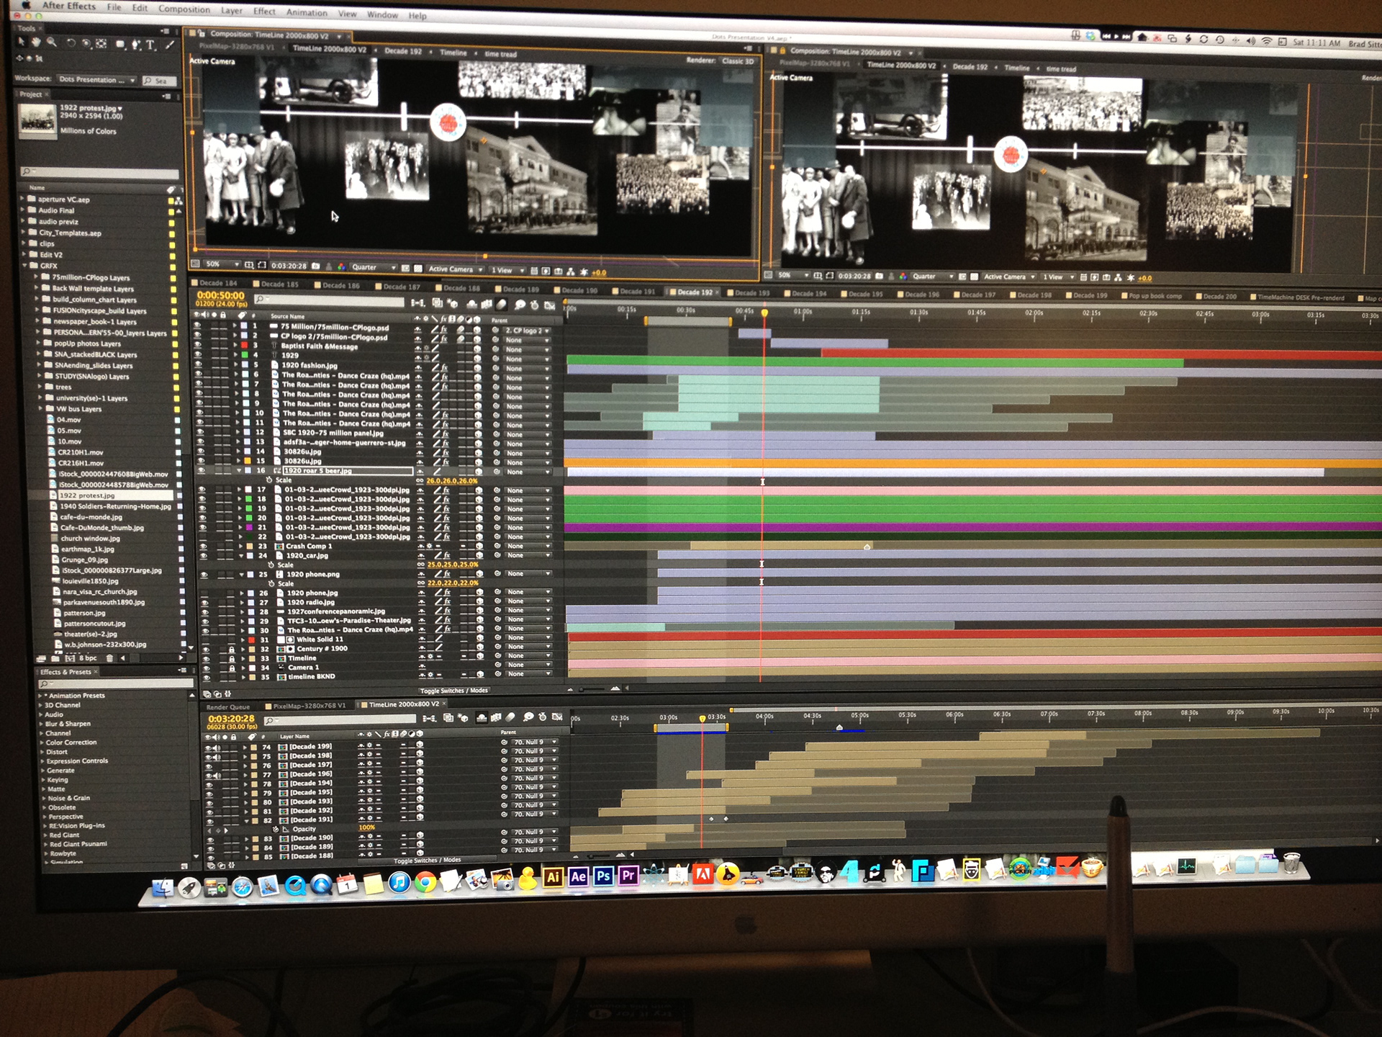The width and height of the screenshot is (1382, 1037).
Task: Enable Motion Blur switch in timeline header
Action: click(502, 305)
